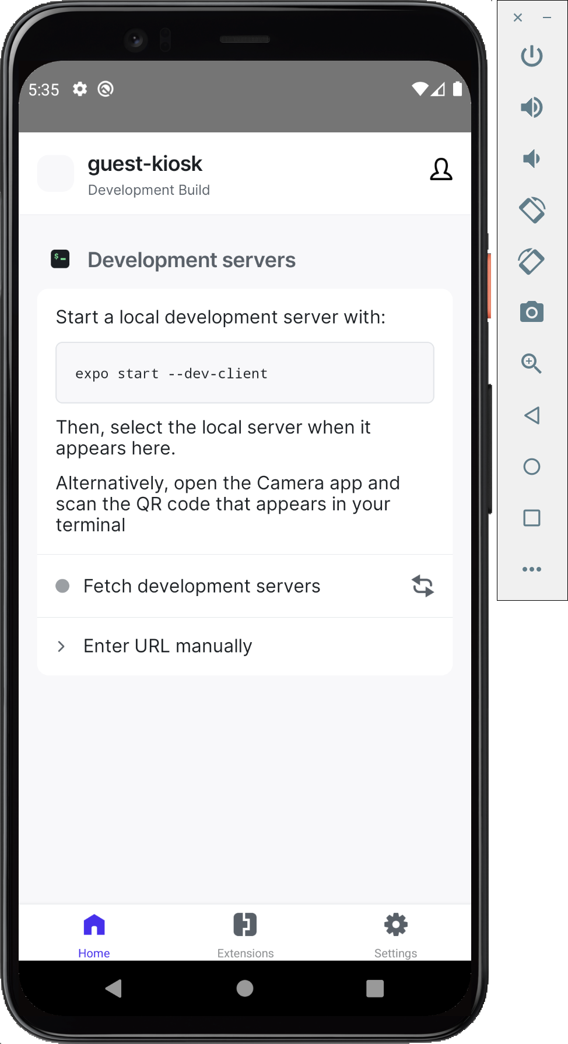Tap Fetch development servers row

coord(245,586)
